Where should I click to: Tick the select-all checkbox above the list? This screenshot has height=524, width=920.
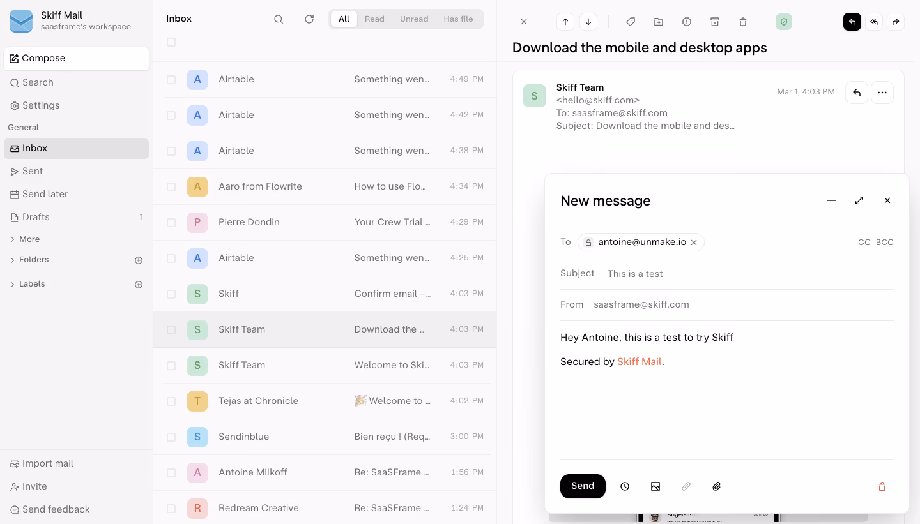pos(171,42)
